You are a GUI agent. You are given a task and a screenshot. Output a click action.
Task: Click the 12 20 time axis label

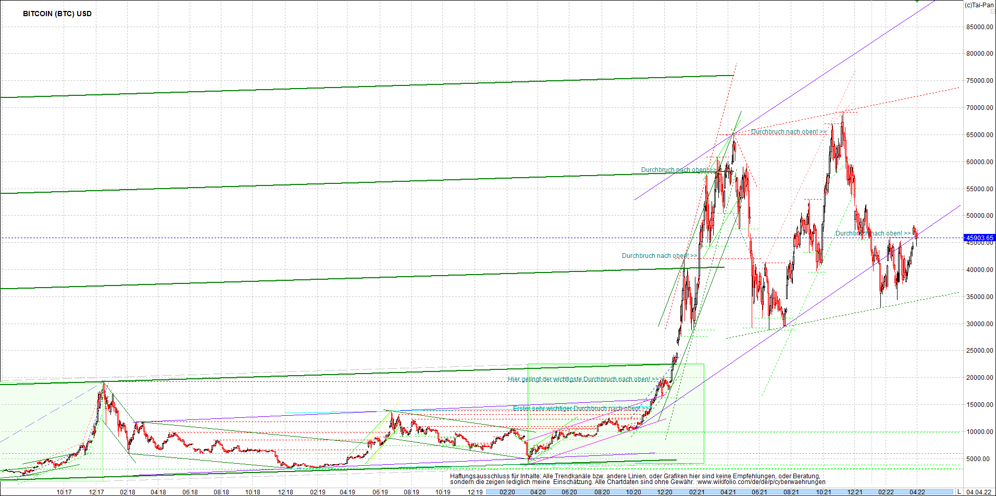[x=664, y=492]
